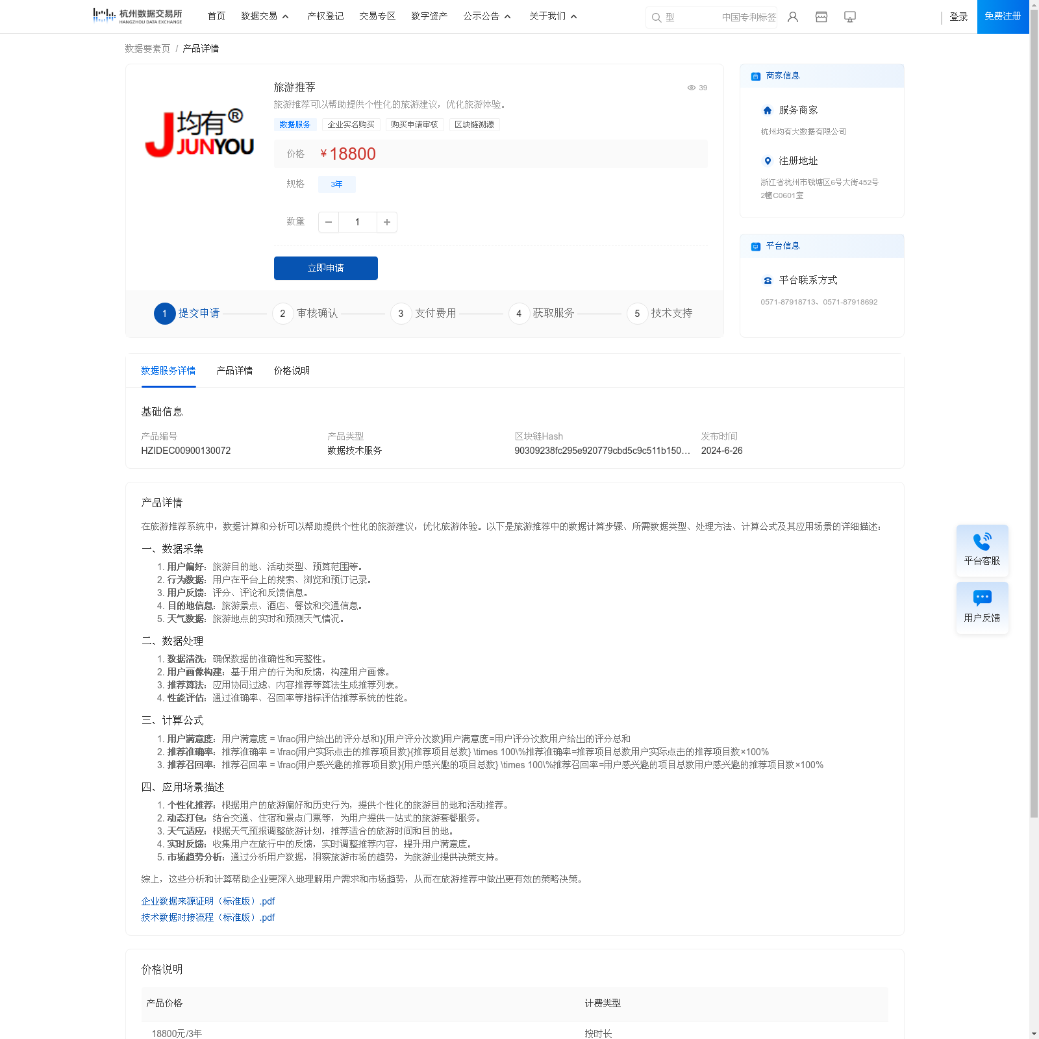Open 技术数据对接流程（标准版）.pdf link
Screen dimensions: 1039x1039
tap(208, 918)
